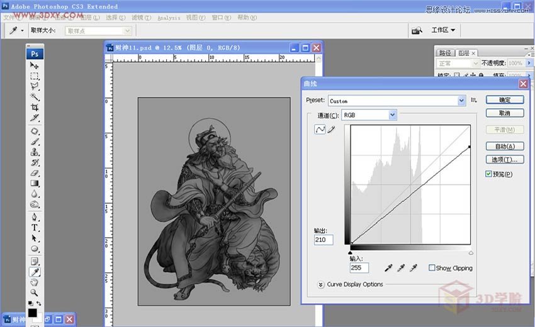535x327 pixels.
Task: Open the 取样大小 sample size dropdown
Action: pos(98,31)
